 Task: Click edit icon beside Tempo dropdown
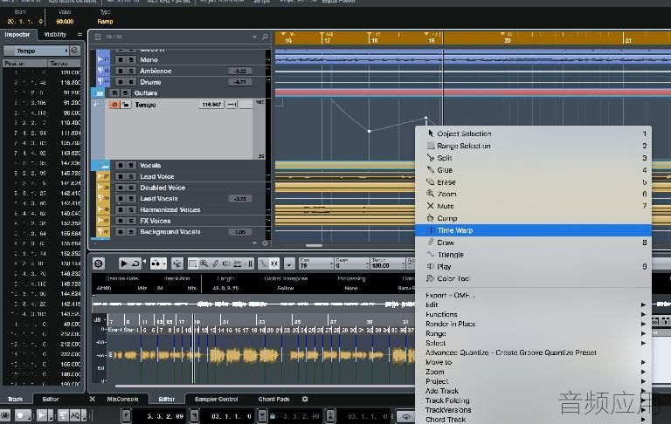(75, 51)
